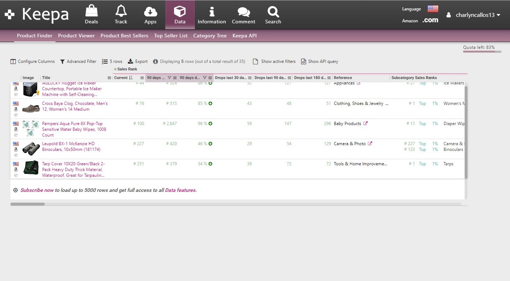Click the Leupold binoculars product thumbnail

click(31, 148)
